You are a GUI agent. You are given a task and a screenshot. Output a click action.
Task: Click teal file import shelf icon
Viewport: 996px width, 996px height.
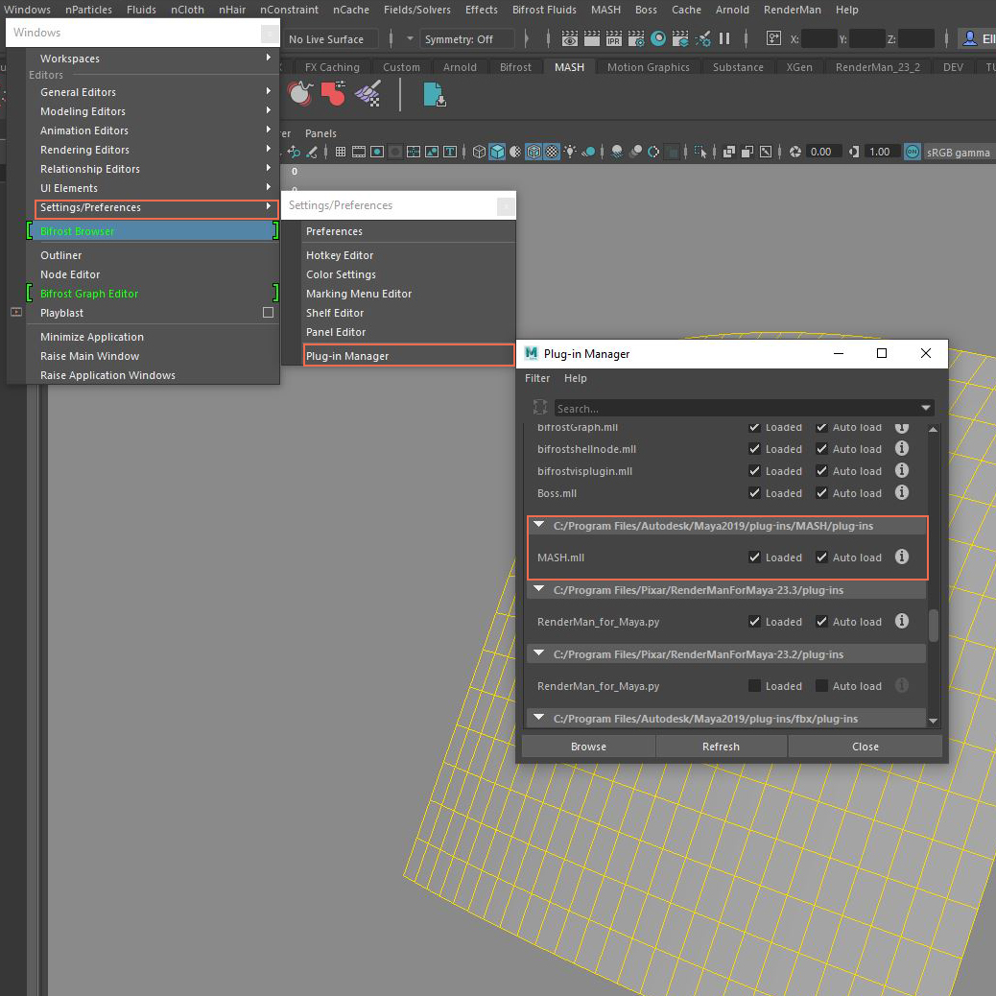point(435,94)
